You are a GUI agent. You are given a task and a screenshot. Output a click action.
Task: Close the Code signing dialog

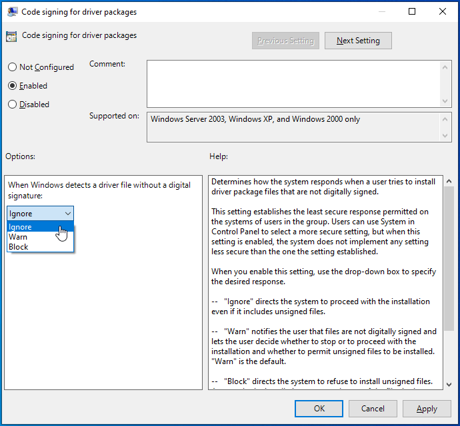point(443,11)
